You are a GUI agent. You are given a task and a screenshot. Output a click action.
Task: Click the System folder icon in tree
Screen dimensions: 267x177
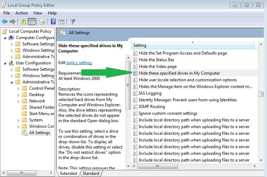[x=24, y=120]
